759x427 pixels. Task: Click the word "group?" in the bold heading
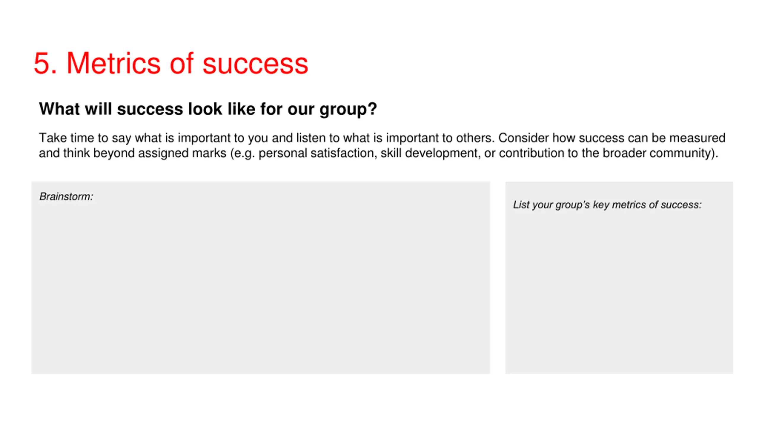[348, 109]
